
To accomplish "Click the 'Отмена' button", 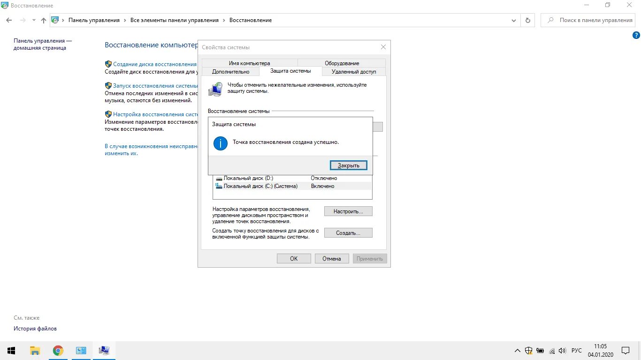I will (x=332, y=259).
